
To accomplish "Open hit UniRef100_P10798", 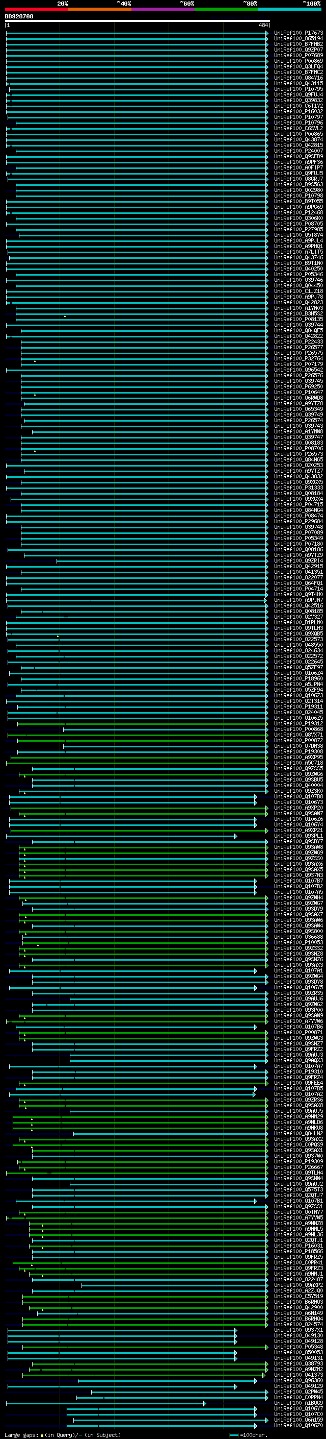I will (298, 196).
